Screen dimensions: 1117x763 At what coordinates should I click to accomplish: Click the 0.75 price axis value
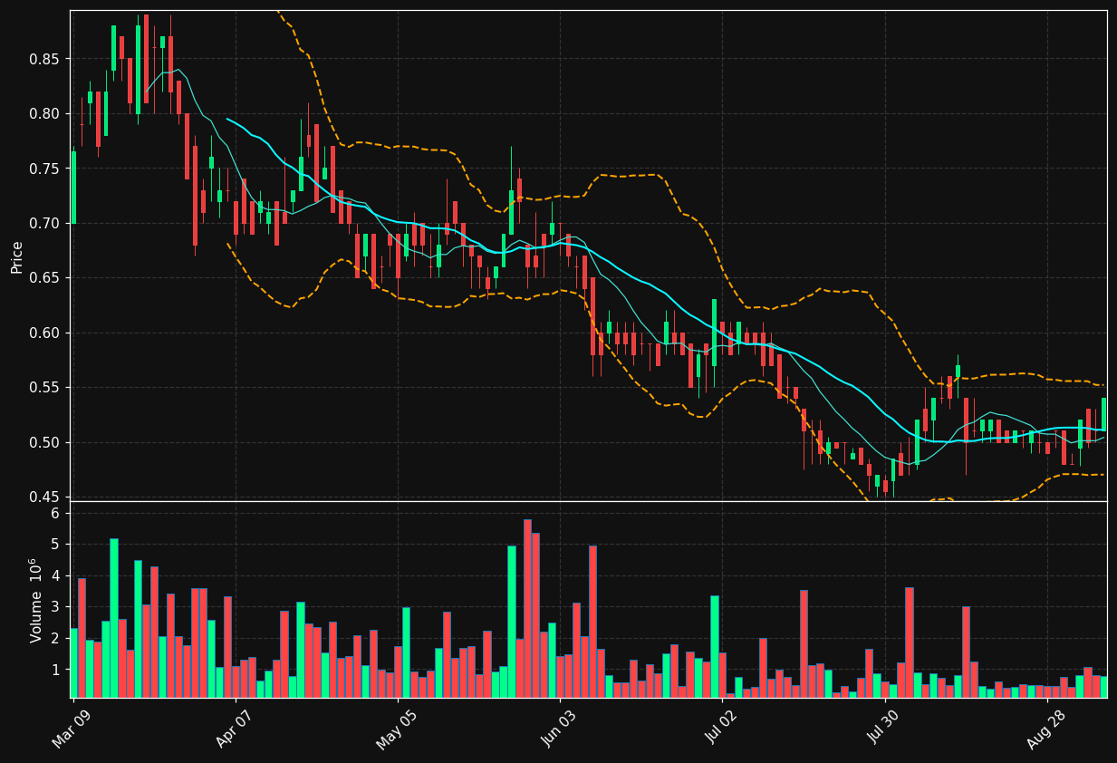pyautogui.click(x=44, y=169)
